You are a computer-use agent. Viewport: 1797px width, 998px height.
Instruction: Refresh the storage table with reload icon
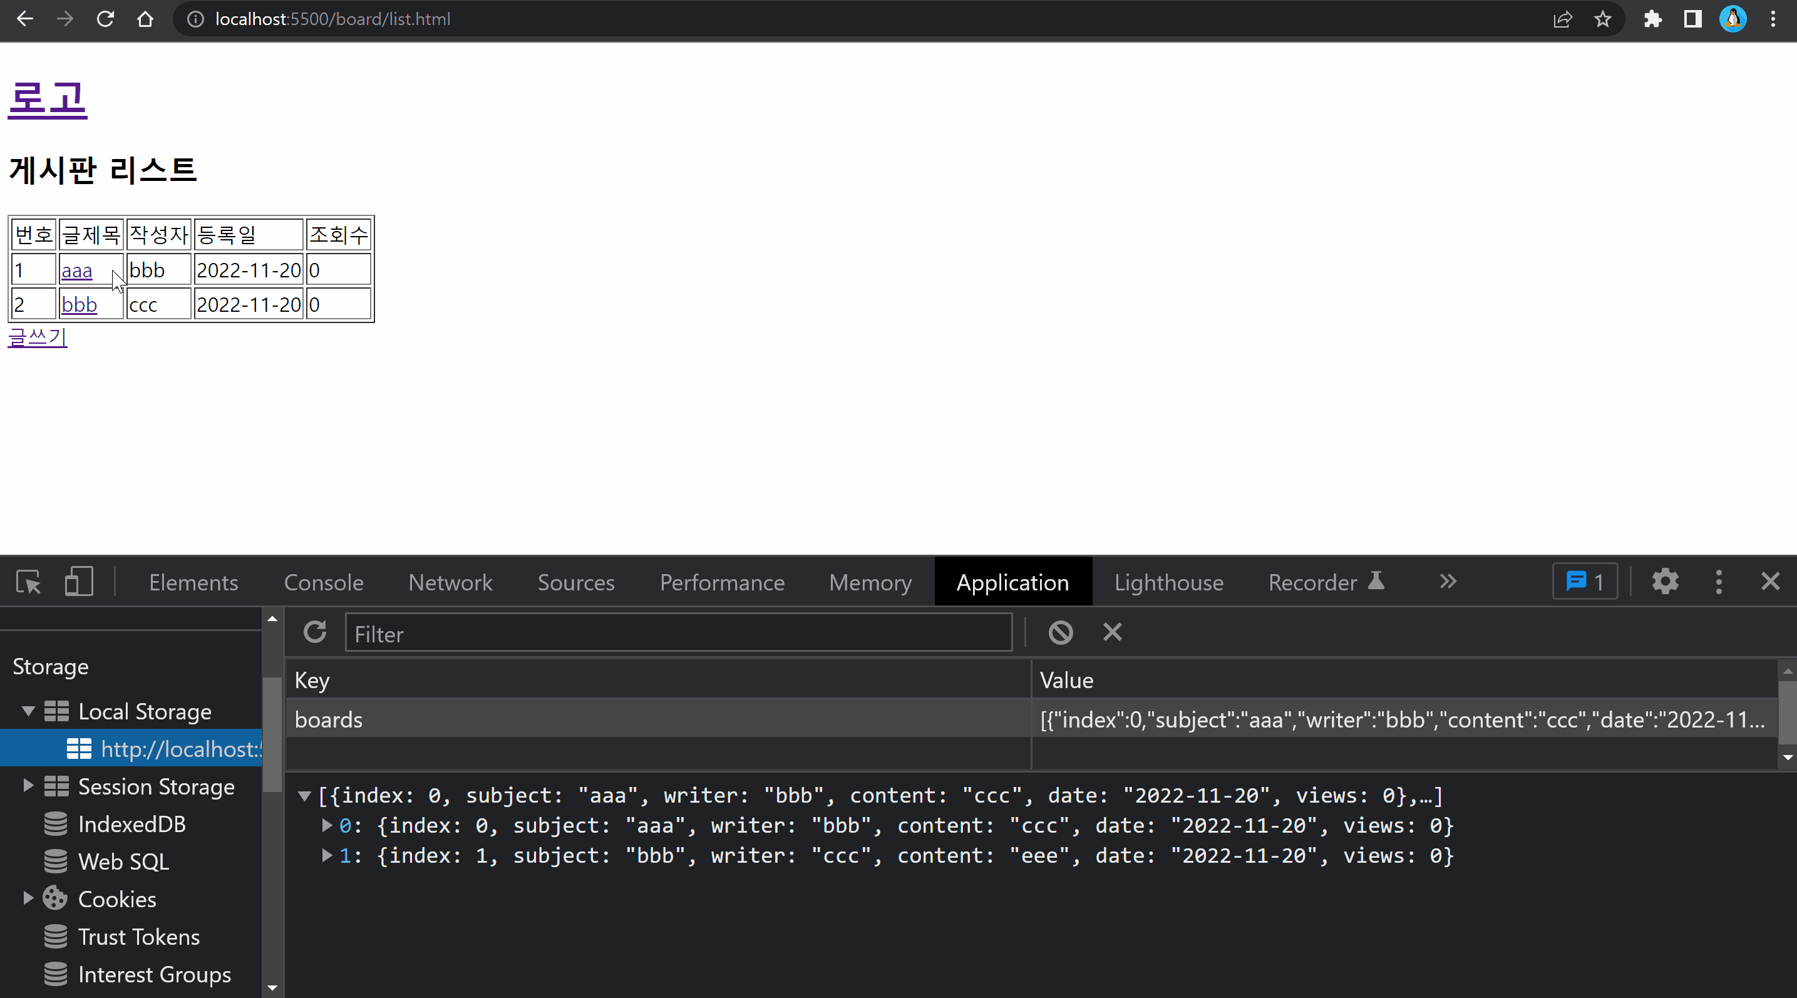316,632
